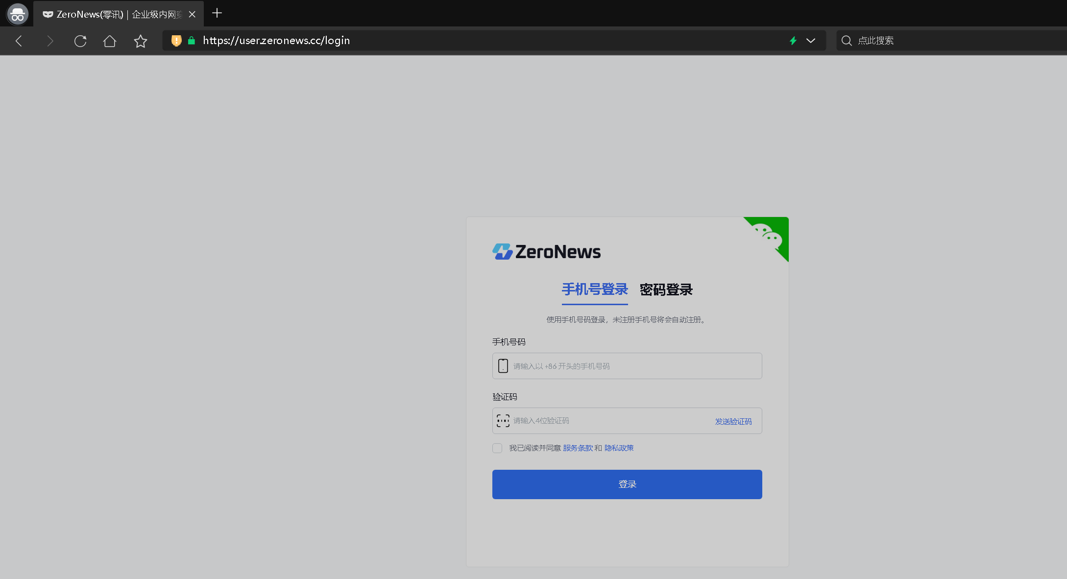Click the browser forward arrow
The image size is (1067, 579).
pyautogui.click(x=49, y=41)
